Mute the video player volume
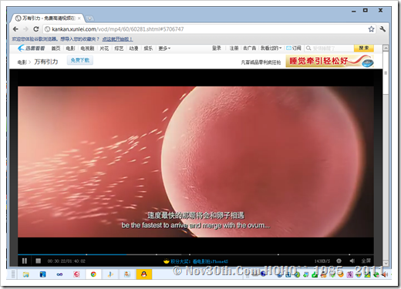The width and height of the screenshot is (401, 289). tap(352, 261)
